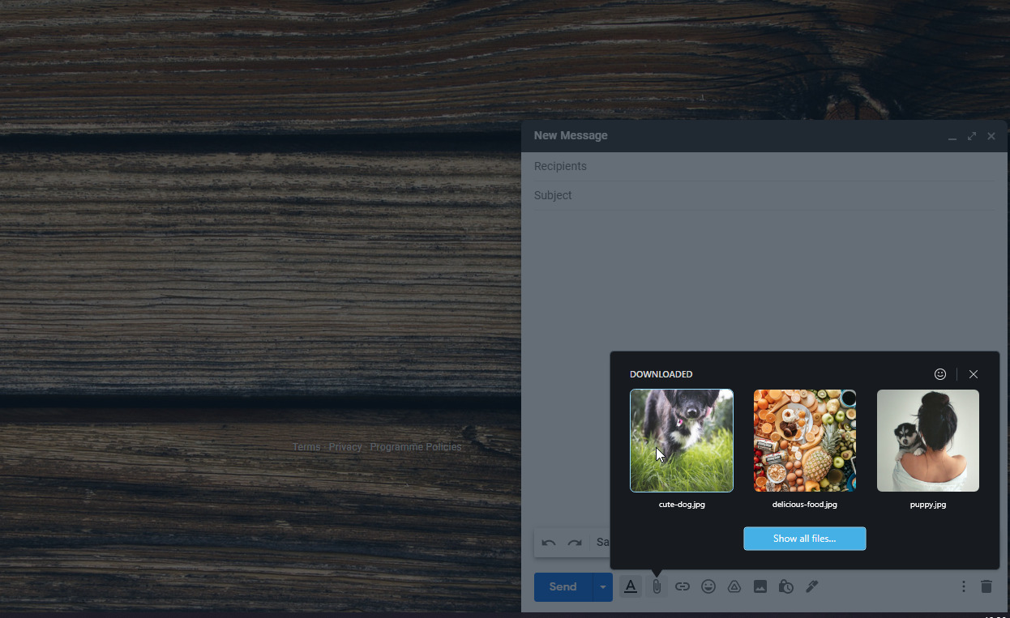Undo the last edit

[x=549, y=542]
